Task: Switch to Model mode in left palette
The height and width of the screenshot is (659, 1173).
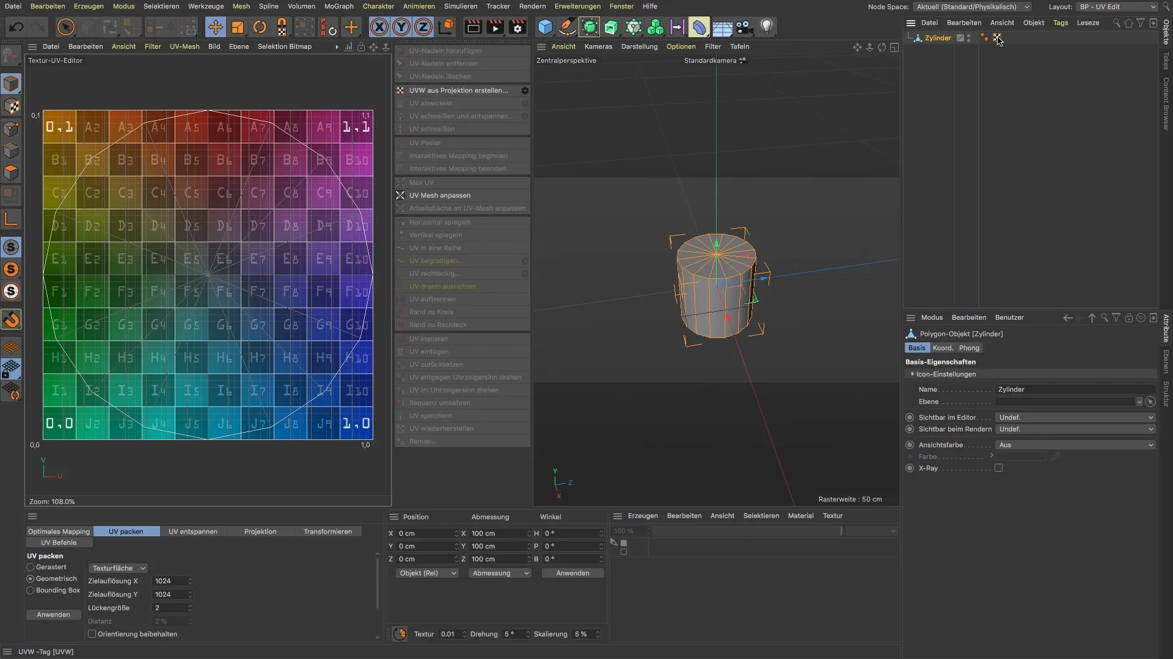Action: tap(11, 84)
